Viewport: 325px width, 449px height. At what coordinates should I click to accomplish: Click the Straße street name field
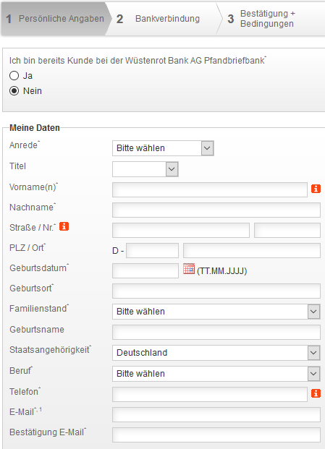(181, 230)
